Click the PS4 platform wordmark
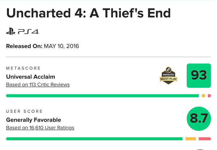This screenshot has height=150, width=217. 28,32
